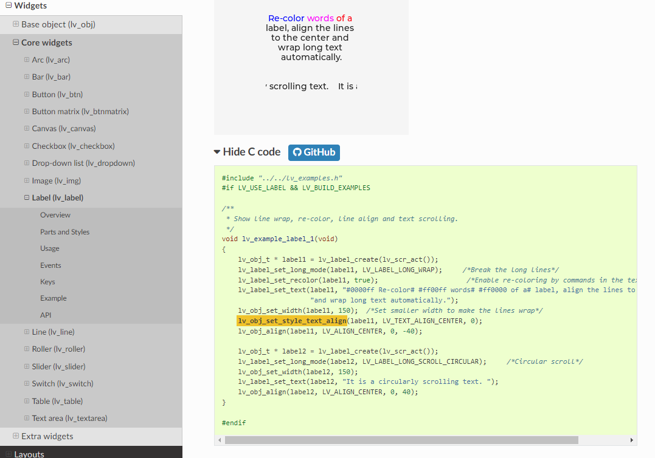Open the Text area (lv_textarea) page

(x=74, y=418)
